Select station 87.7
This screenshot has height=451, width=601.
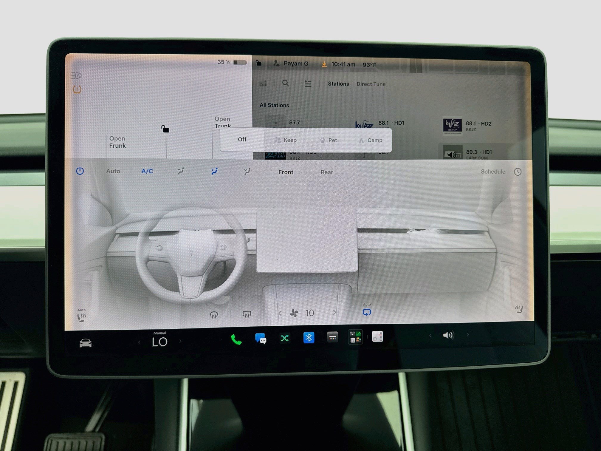pyautogui.click(x=283, y=122)
